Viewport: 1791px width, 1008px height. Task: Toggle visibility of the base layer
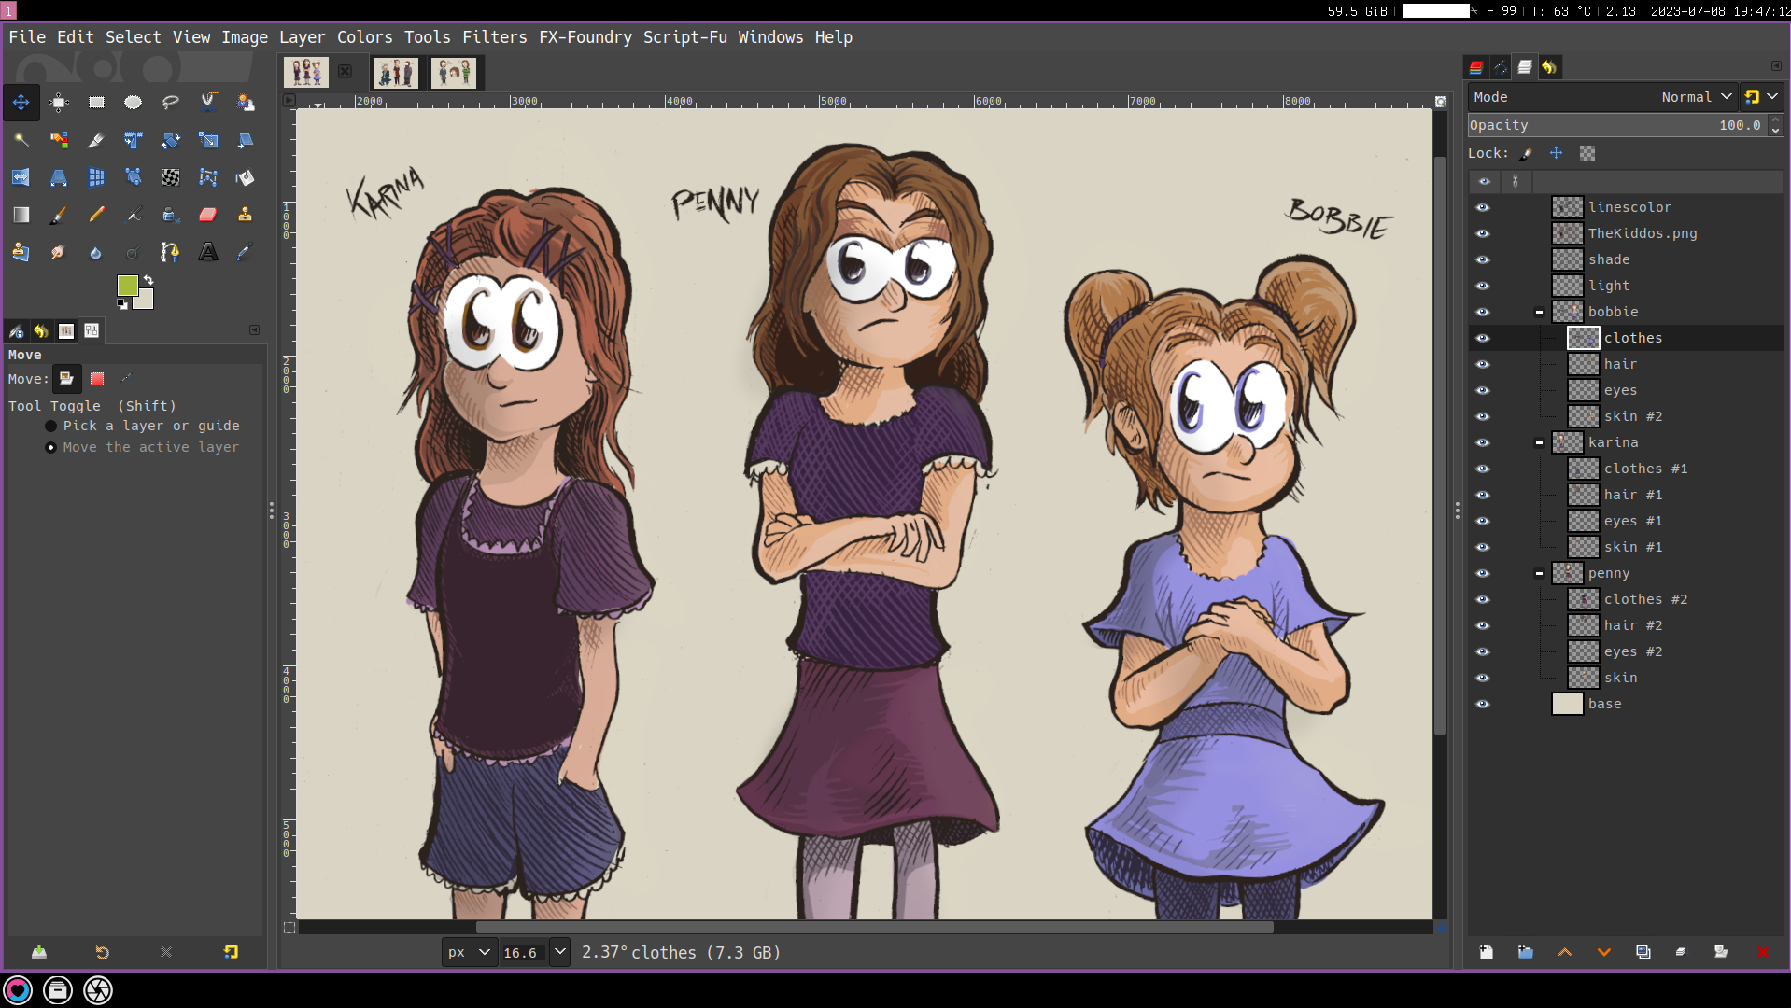point(1483,704)
